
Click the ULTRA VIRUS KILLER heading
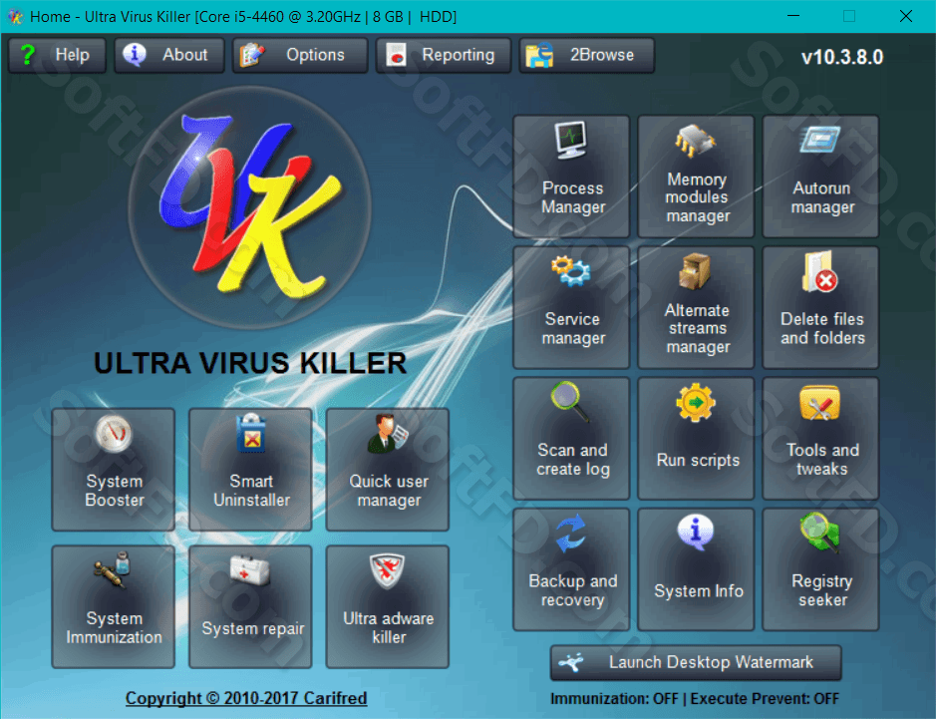point(250,363)
